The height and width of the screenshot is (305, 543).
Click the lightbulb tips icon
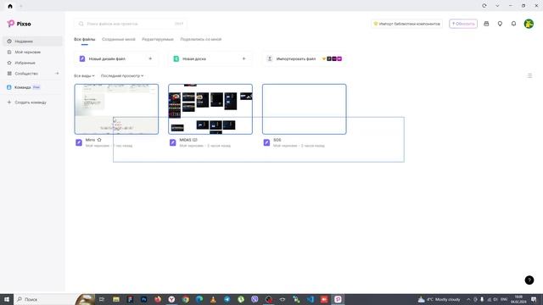tap(500, 24)
